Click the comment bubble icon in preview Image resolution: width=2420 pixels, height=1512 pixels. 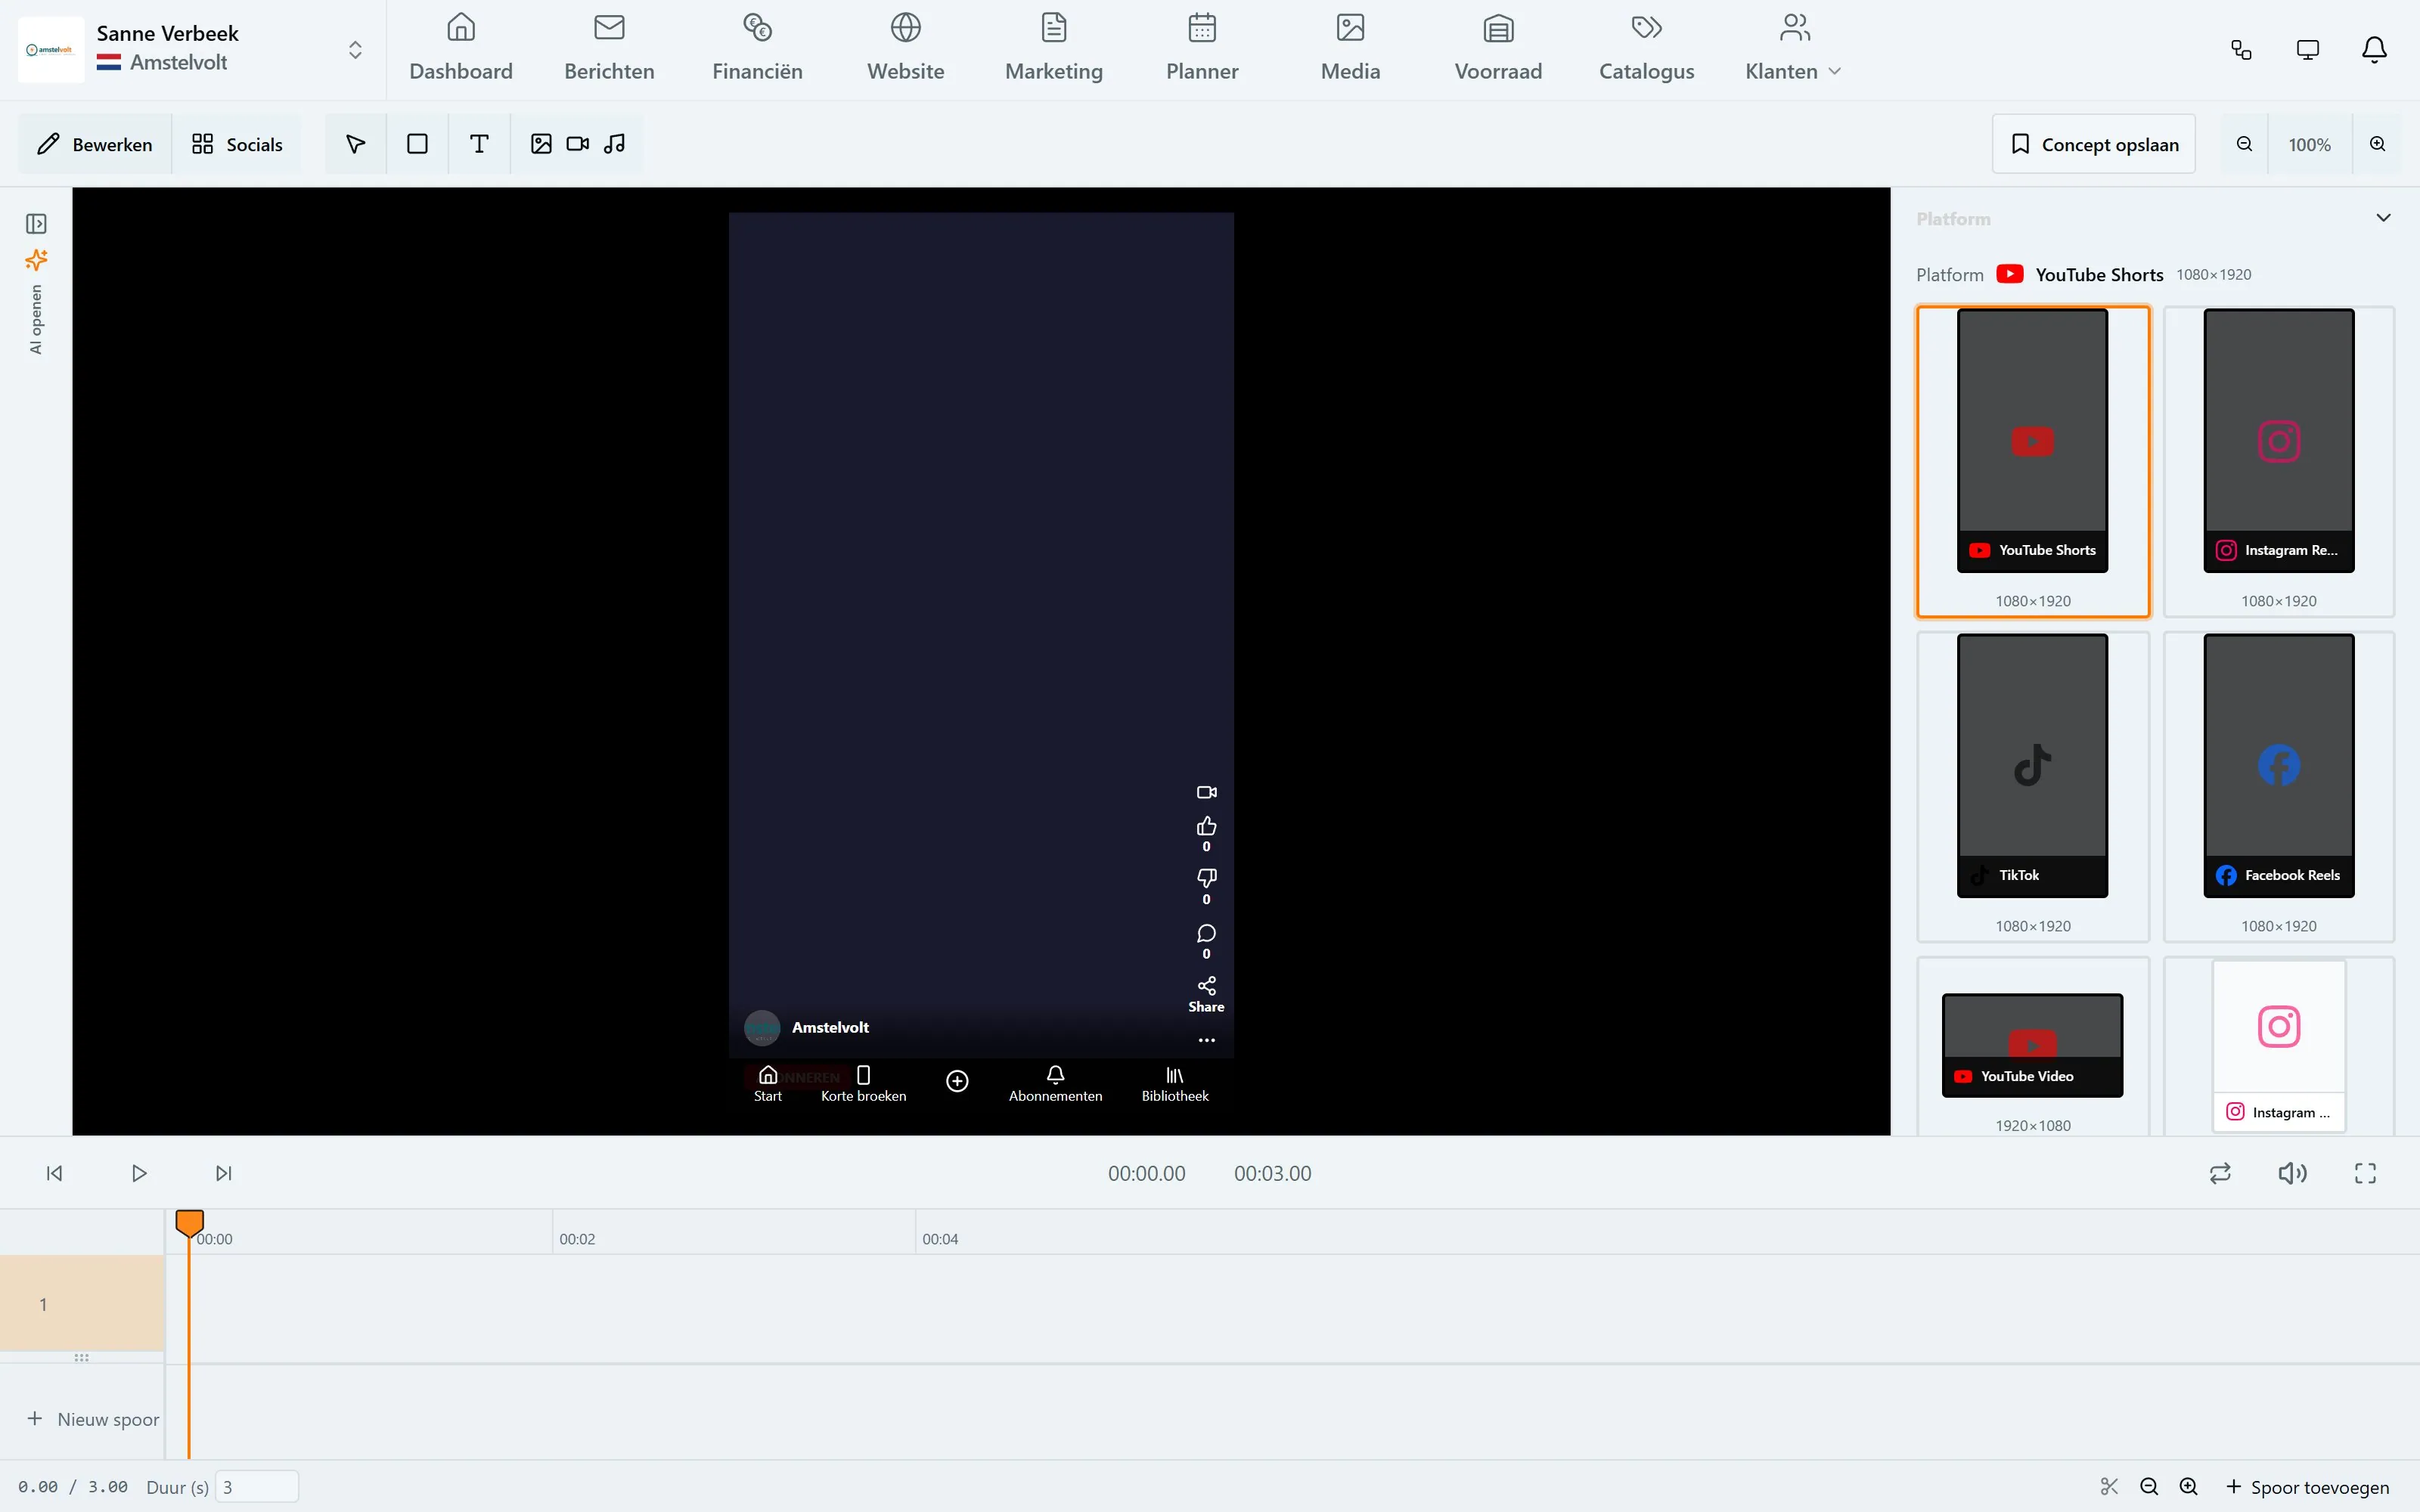1207,934
